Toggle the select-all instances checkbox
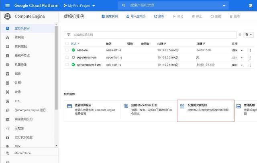257x163 pixels. [67, 43]
